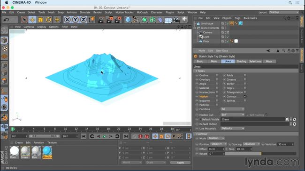305x171 pixels.
Task: Open the Contour Mode dropdown
Action: tap(216, 138)
